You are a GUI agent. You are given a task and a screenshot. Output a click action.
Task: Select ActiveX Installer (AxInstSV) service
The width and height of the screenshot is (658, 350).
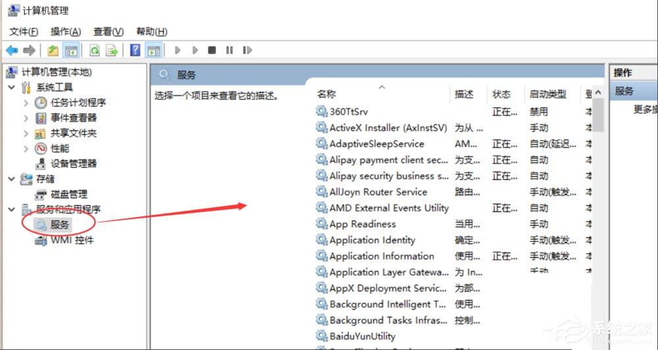(x=388, y=128)
